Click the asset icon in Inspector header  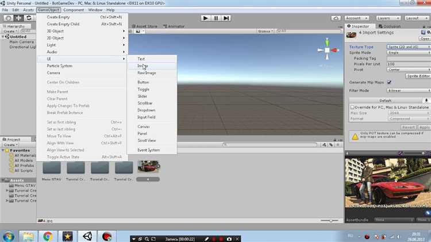[x=351, y=34]
